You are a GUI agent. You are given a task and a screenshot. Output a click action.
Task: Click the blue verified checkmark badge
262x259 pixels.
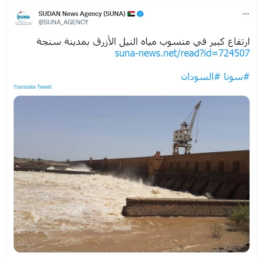tap(140, 14)
